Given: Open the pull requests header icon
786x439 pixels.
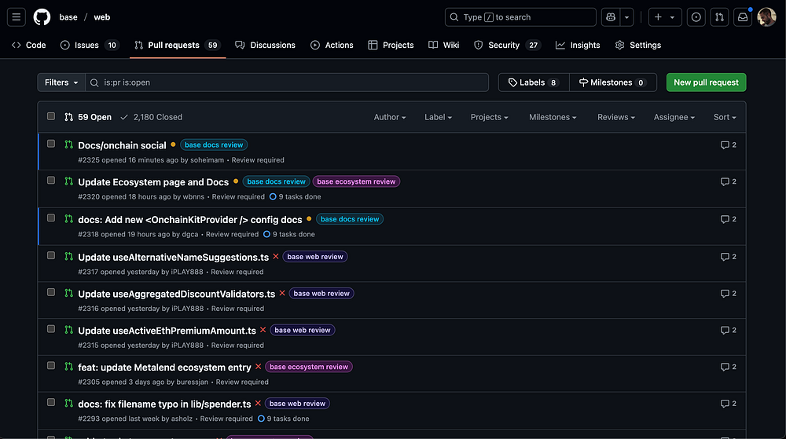Looking at the screenshot, I should pyautogui.click(x=718, y=17).
